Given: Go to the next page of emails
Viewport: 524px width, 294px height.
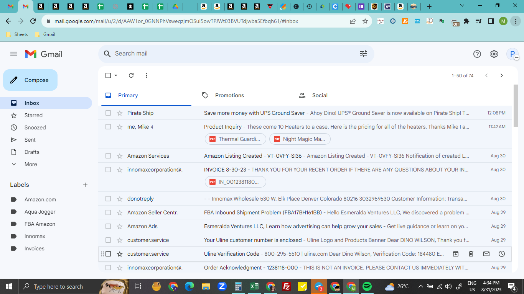Looking at the screenshot, I should pos(501,75).
